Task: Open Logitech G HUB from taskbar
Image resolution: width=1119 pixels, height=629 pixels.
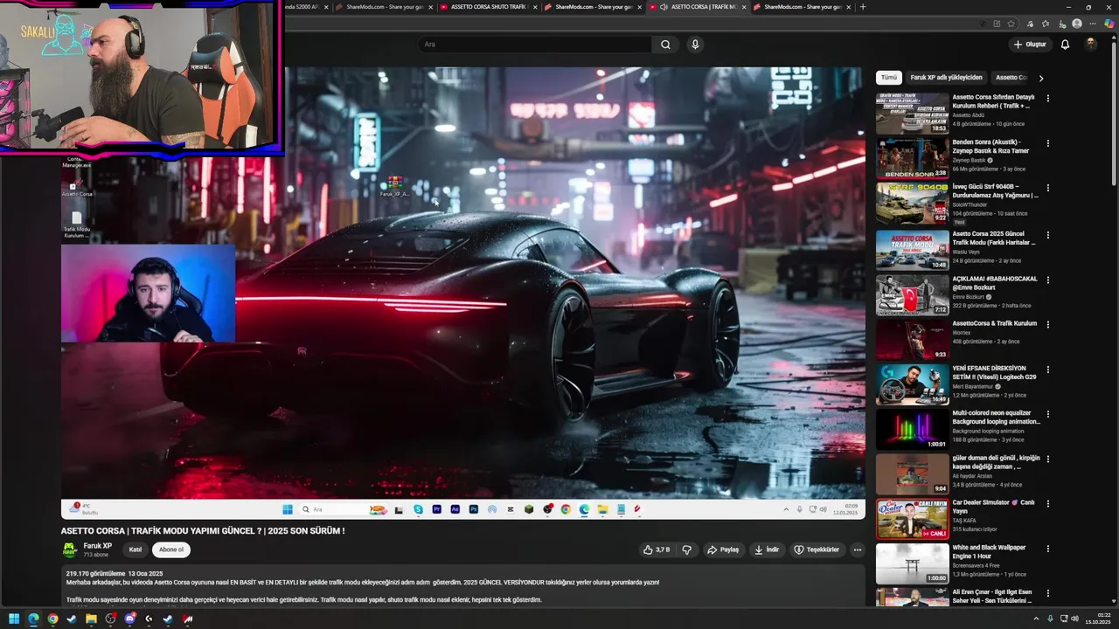Action: click(149, 619)
